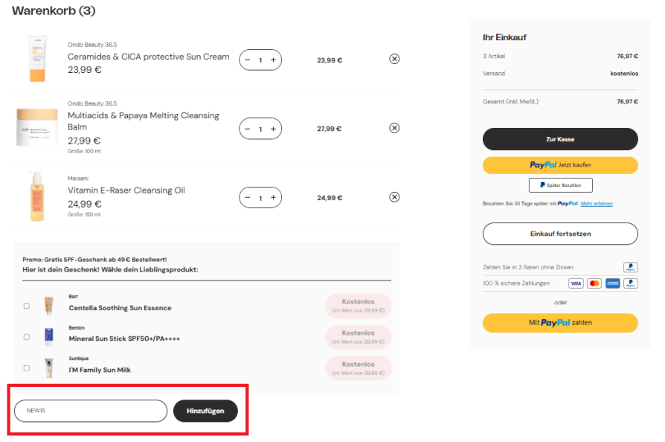Open the Ceramides Sun Cream product thumbnail
The width and height of the screenshot is (665, 442).
(37, 59)
